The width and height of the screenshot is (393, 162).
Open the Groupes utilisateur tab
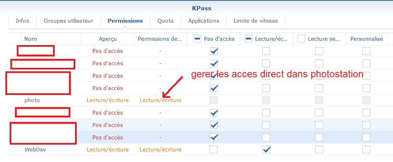(68, 21)
